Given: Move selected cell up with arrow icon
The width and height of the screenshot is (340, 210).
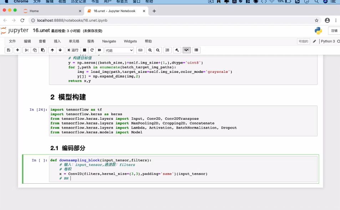Looking at the screenshot, I should tap(52, 50).
